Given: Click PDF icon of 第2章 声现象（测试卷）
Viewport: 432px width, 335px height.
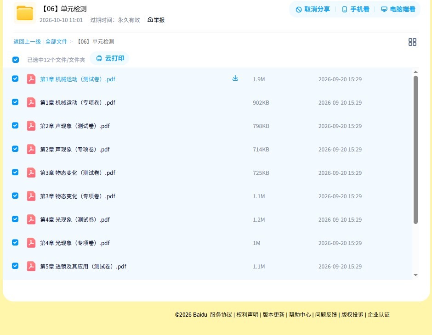Looking at the screenshot, I should click(31, 126).
